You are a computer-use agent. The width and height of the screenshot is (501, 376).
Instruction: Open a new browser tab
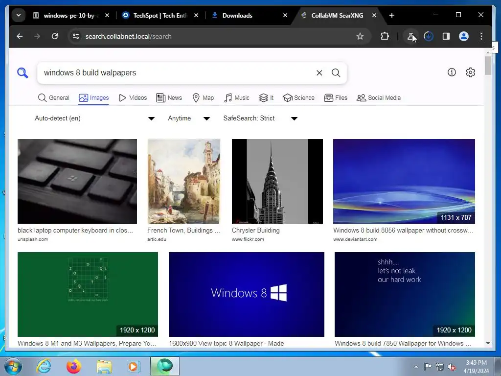[x=392, y=15]
